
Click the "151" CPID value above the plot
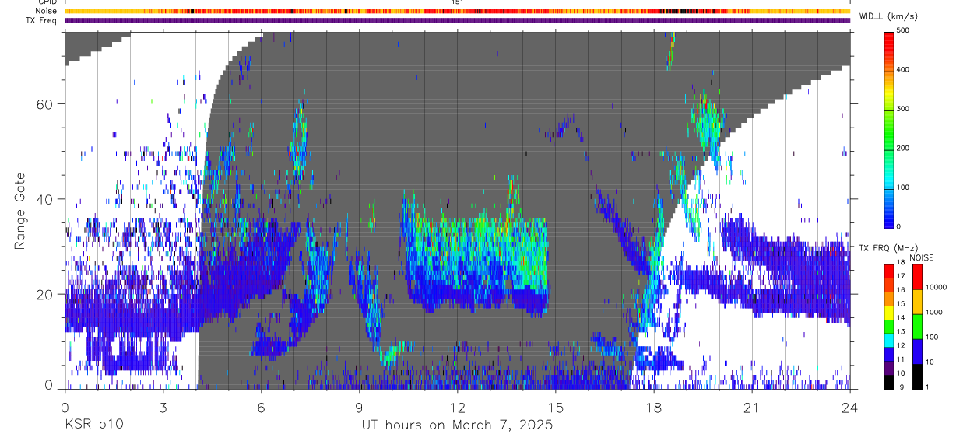458,3
